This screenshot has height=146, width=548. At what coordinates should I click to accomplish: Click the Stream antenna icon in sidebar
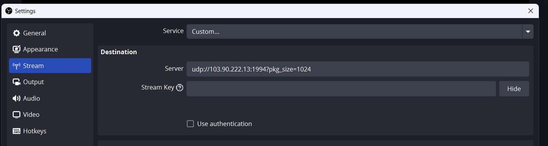[17, 66]
